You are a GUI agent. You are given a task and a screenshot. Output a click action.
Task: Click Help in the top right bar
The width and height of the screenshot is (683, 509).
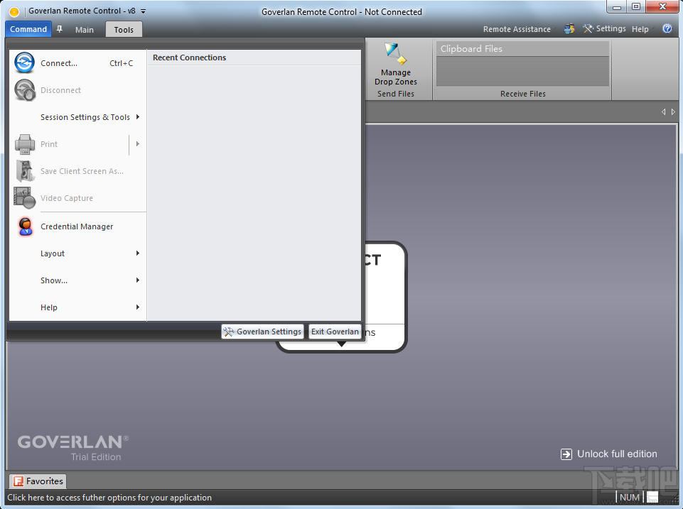640,29
